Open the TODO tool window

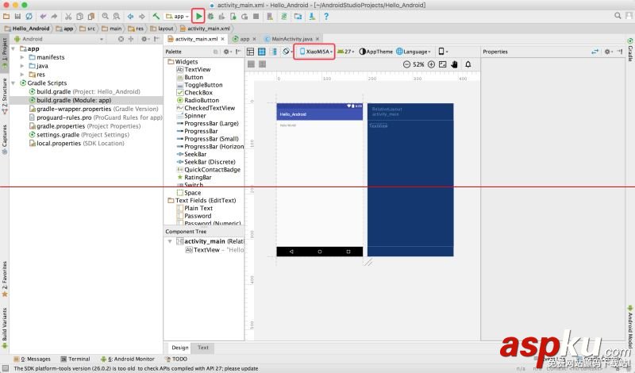click(x=176, y=359)
